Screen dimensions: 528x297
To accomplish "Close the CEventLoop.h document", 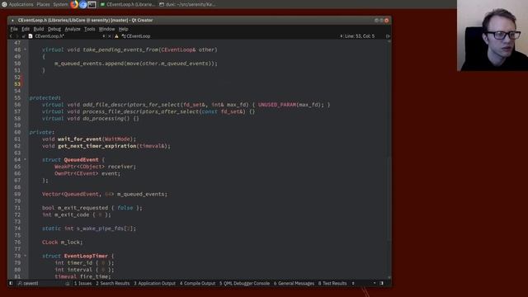I will point(110,36).
